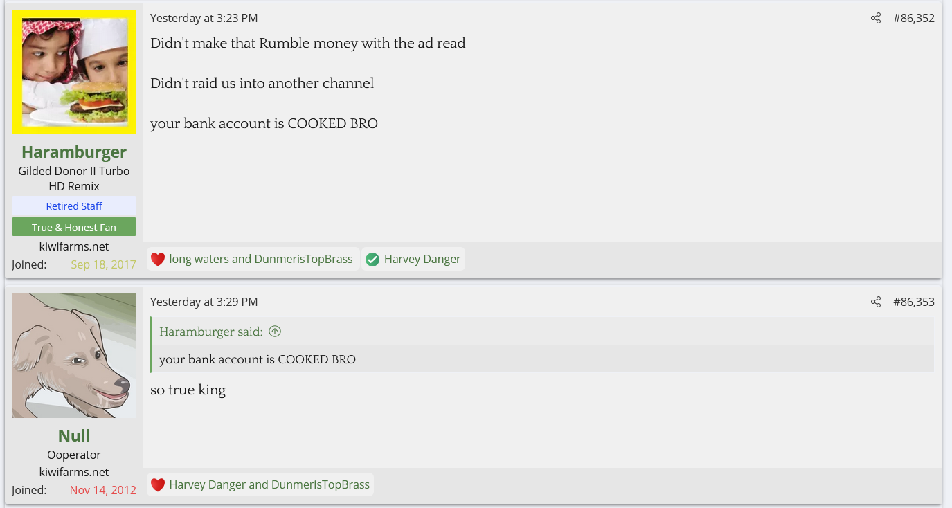Click the heart reaction icon under Null's post
Screen dimensions: 952x508
coord(158,485)
